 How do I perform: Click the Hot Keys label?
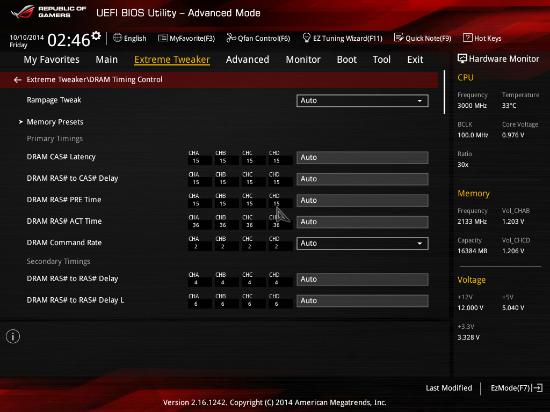pos(488,38)
